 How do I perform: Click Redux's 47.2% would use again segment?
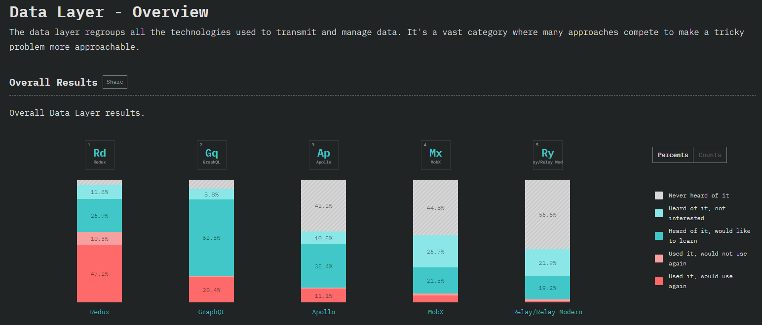tap(100, 274)
